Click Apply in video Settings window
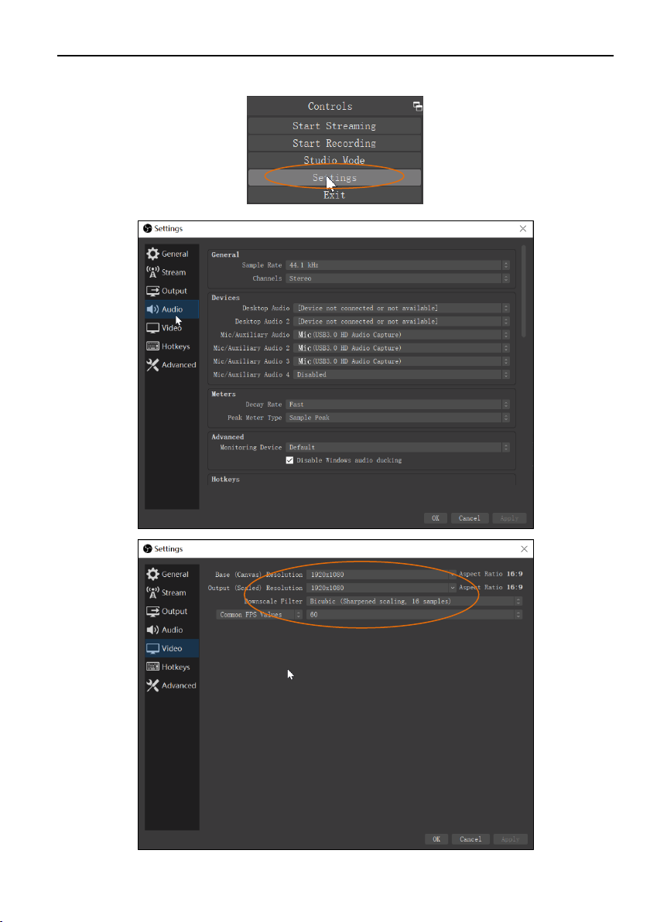The width and height of the screenshot is (650, 922). click(x=511, y=839)
